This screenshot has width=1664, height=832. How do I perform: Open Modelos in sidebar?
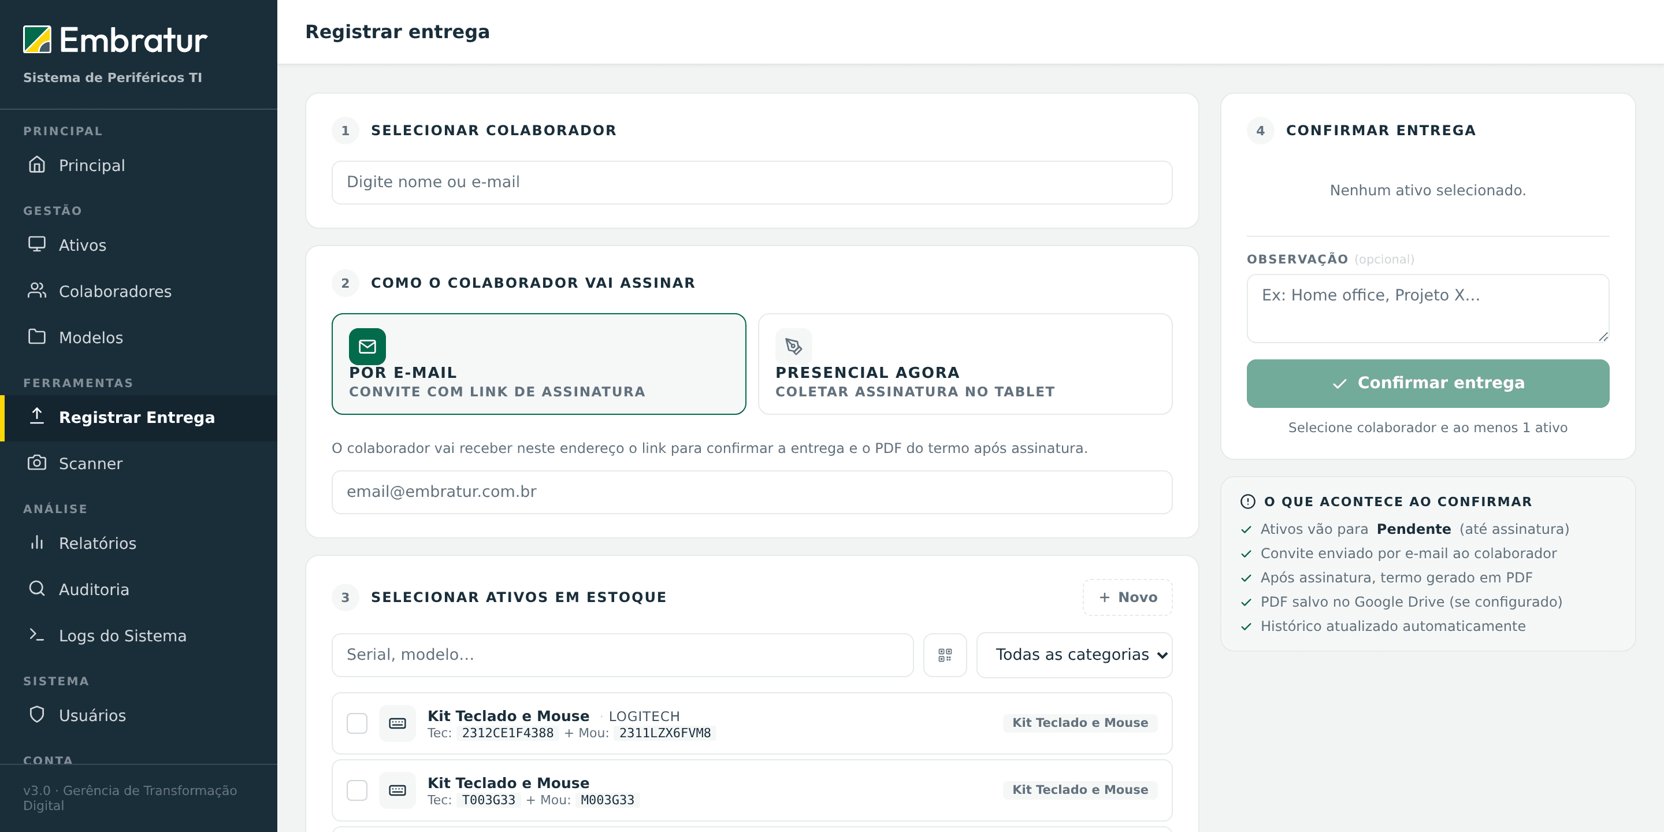138,337
